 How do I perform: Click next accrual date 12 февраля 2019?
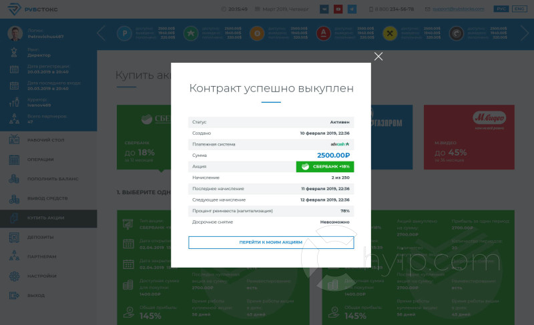coord(325,200)
